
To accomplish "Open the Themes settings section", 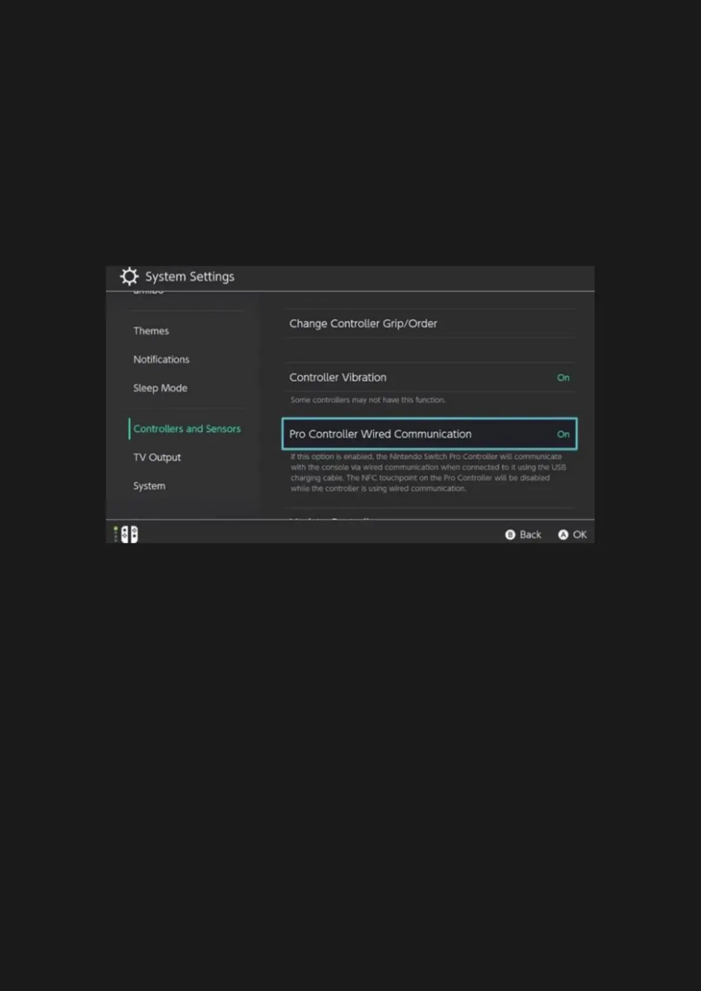I will click(x=151, y=331).
